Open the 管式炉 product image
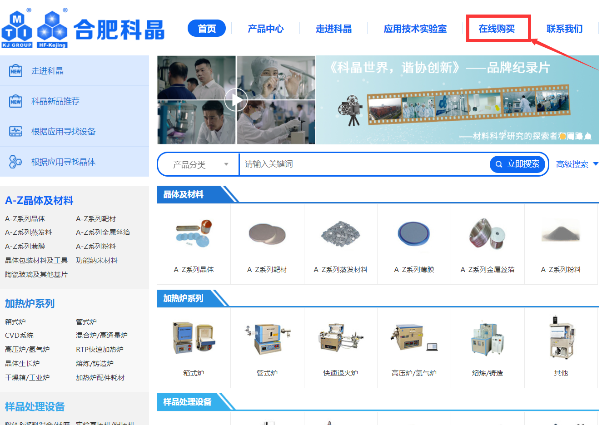 (267, 339)
